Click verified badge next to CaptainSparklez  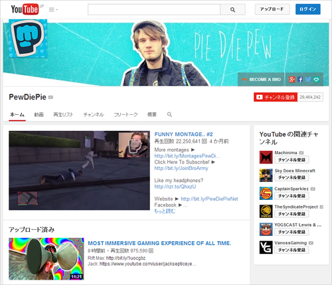coord(313,189)
